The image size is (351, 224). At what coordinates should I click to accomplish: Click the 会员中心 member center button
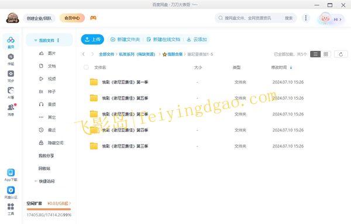click(72, 18)
